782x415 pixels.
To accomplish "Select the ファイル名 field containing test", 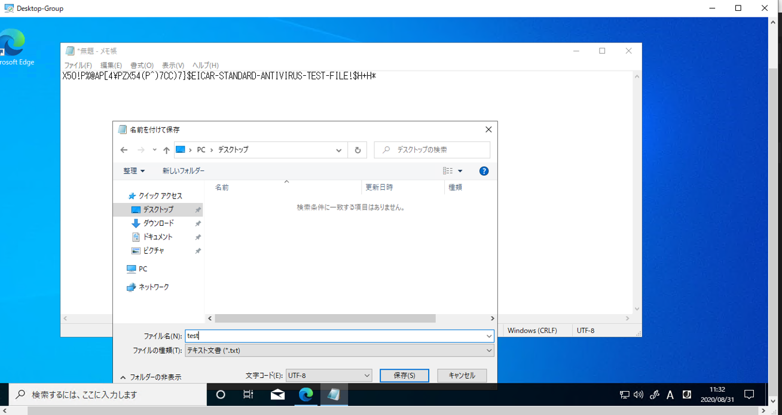I will coord(339,336).
